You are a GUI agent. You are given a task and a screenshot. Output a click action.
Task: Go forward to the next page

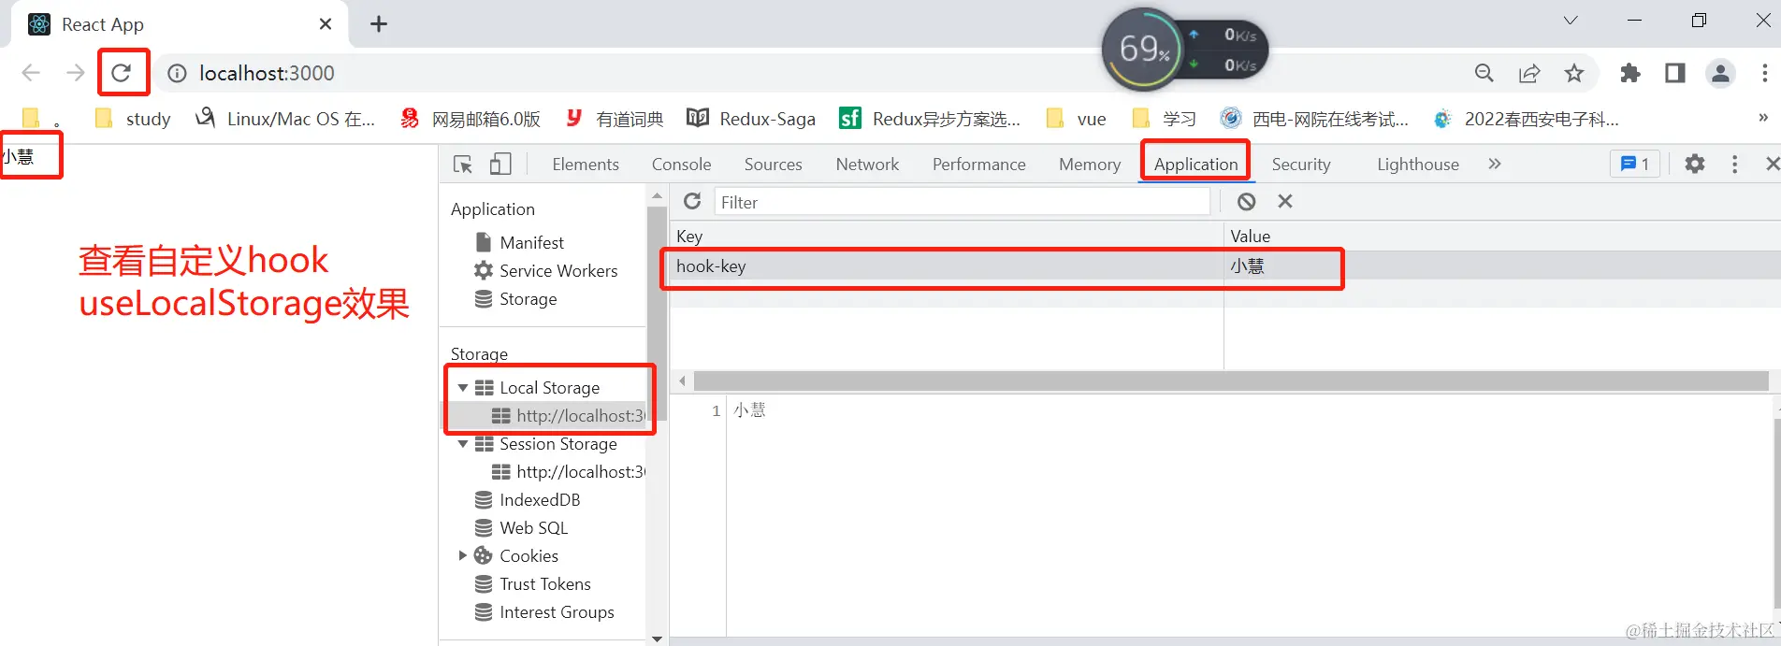[x=76, y=73]
